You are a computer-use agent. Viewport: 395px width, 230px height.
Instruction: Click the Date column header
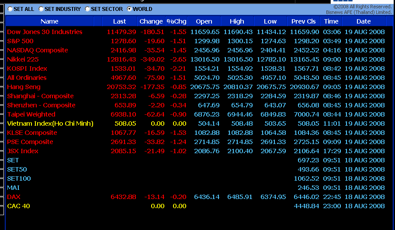tap(364, 21)
